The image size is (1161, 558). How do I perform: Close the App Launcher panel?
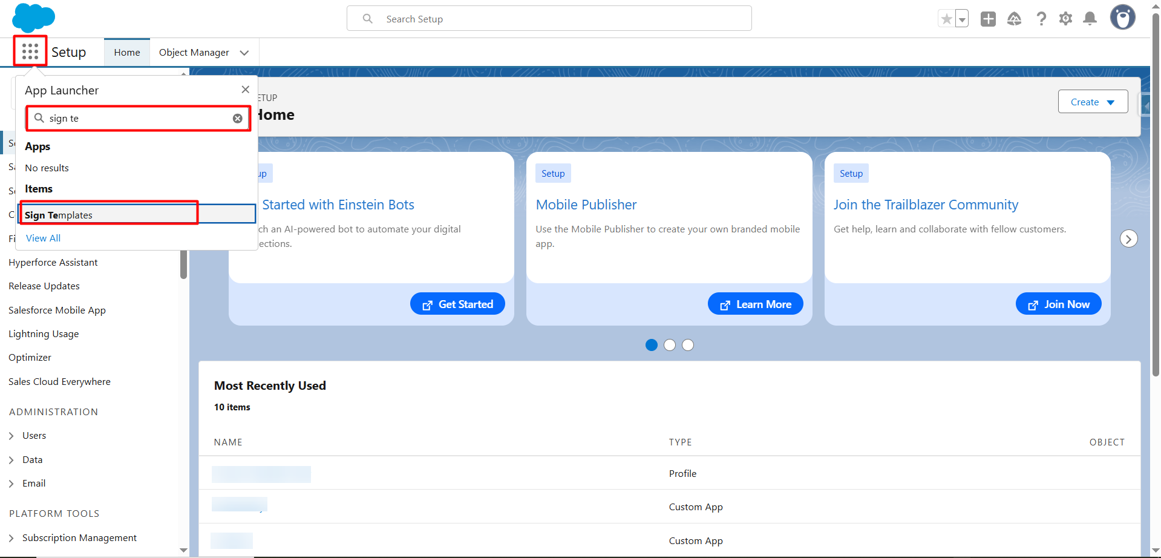[x=245, y=90]
